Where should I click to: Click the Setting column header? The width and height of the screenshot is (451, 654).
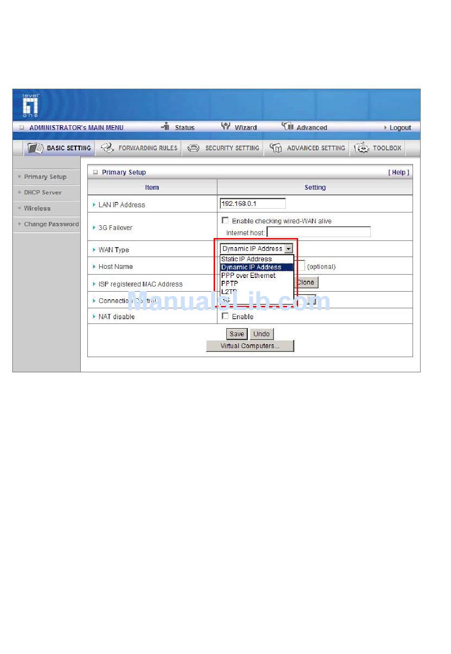(x=315, y=187)
